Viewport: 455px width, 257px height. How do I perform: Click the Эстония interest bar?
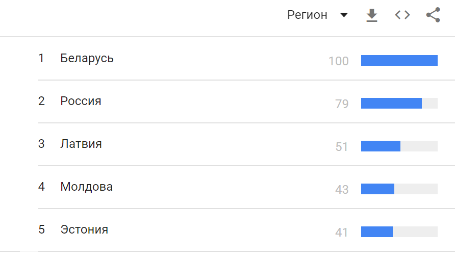pos(399,232)
